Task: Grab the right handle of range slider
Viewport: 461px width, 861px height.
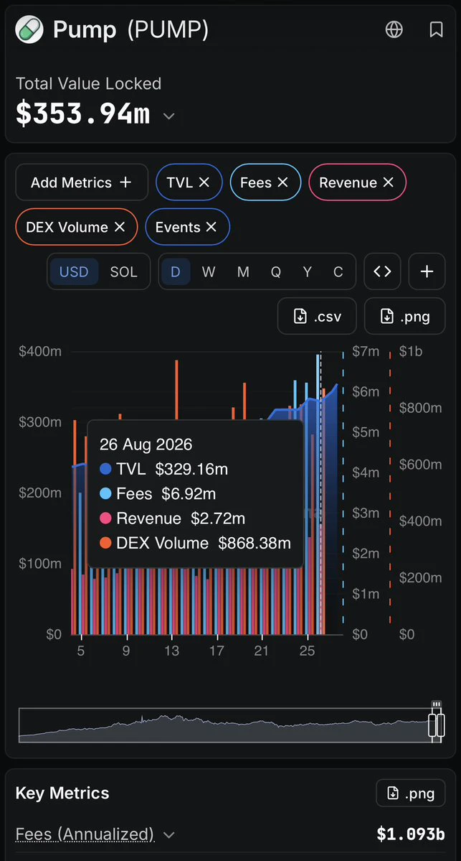Action: [x=441, y=725]
